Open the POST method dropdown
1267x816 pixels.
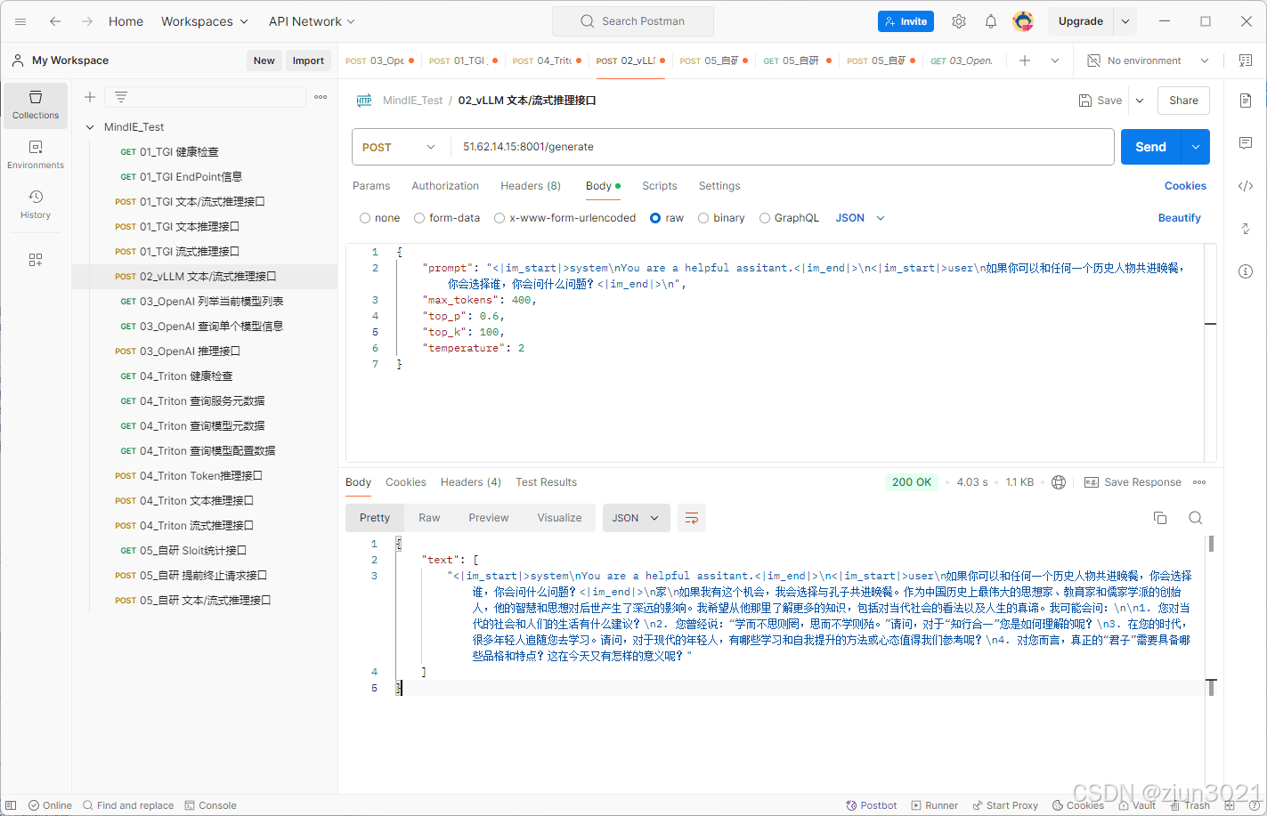(x=400, y=147)
